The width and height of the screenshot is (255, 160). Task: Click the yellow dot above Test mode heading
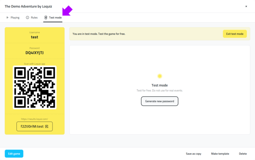(x=160, y=76)
